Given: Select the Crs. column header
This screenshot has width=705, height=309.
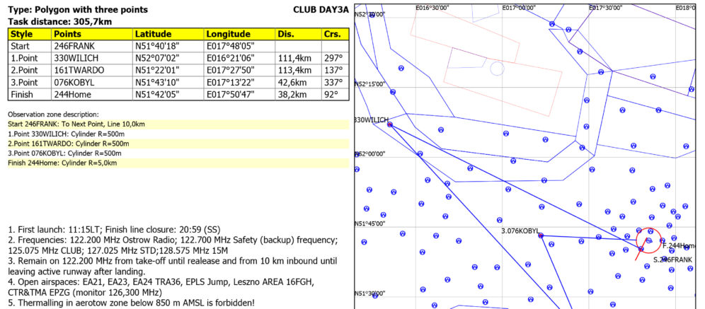Looking at the screenshot, I should [x=334, y=34].
